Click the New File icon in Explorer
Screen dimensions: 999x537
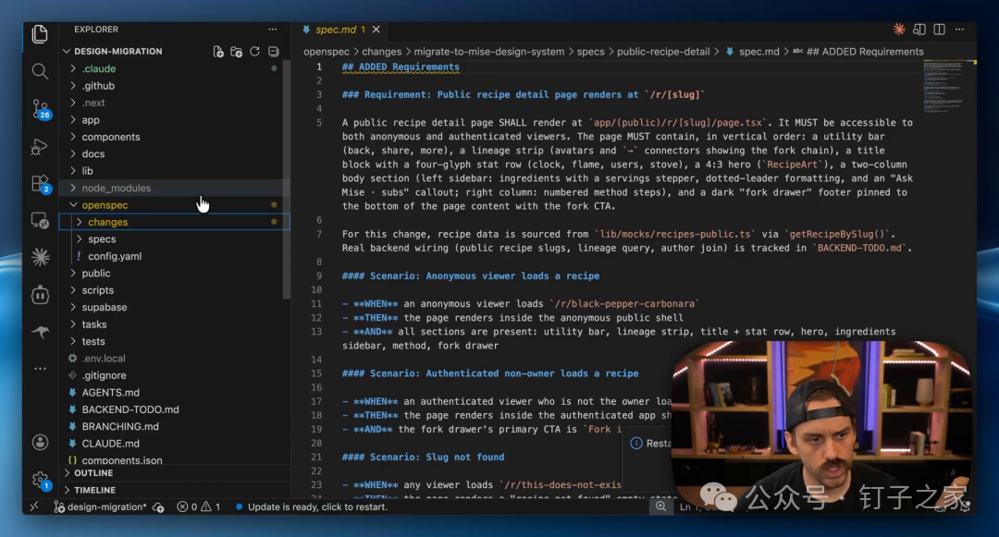point(218,52)
